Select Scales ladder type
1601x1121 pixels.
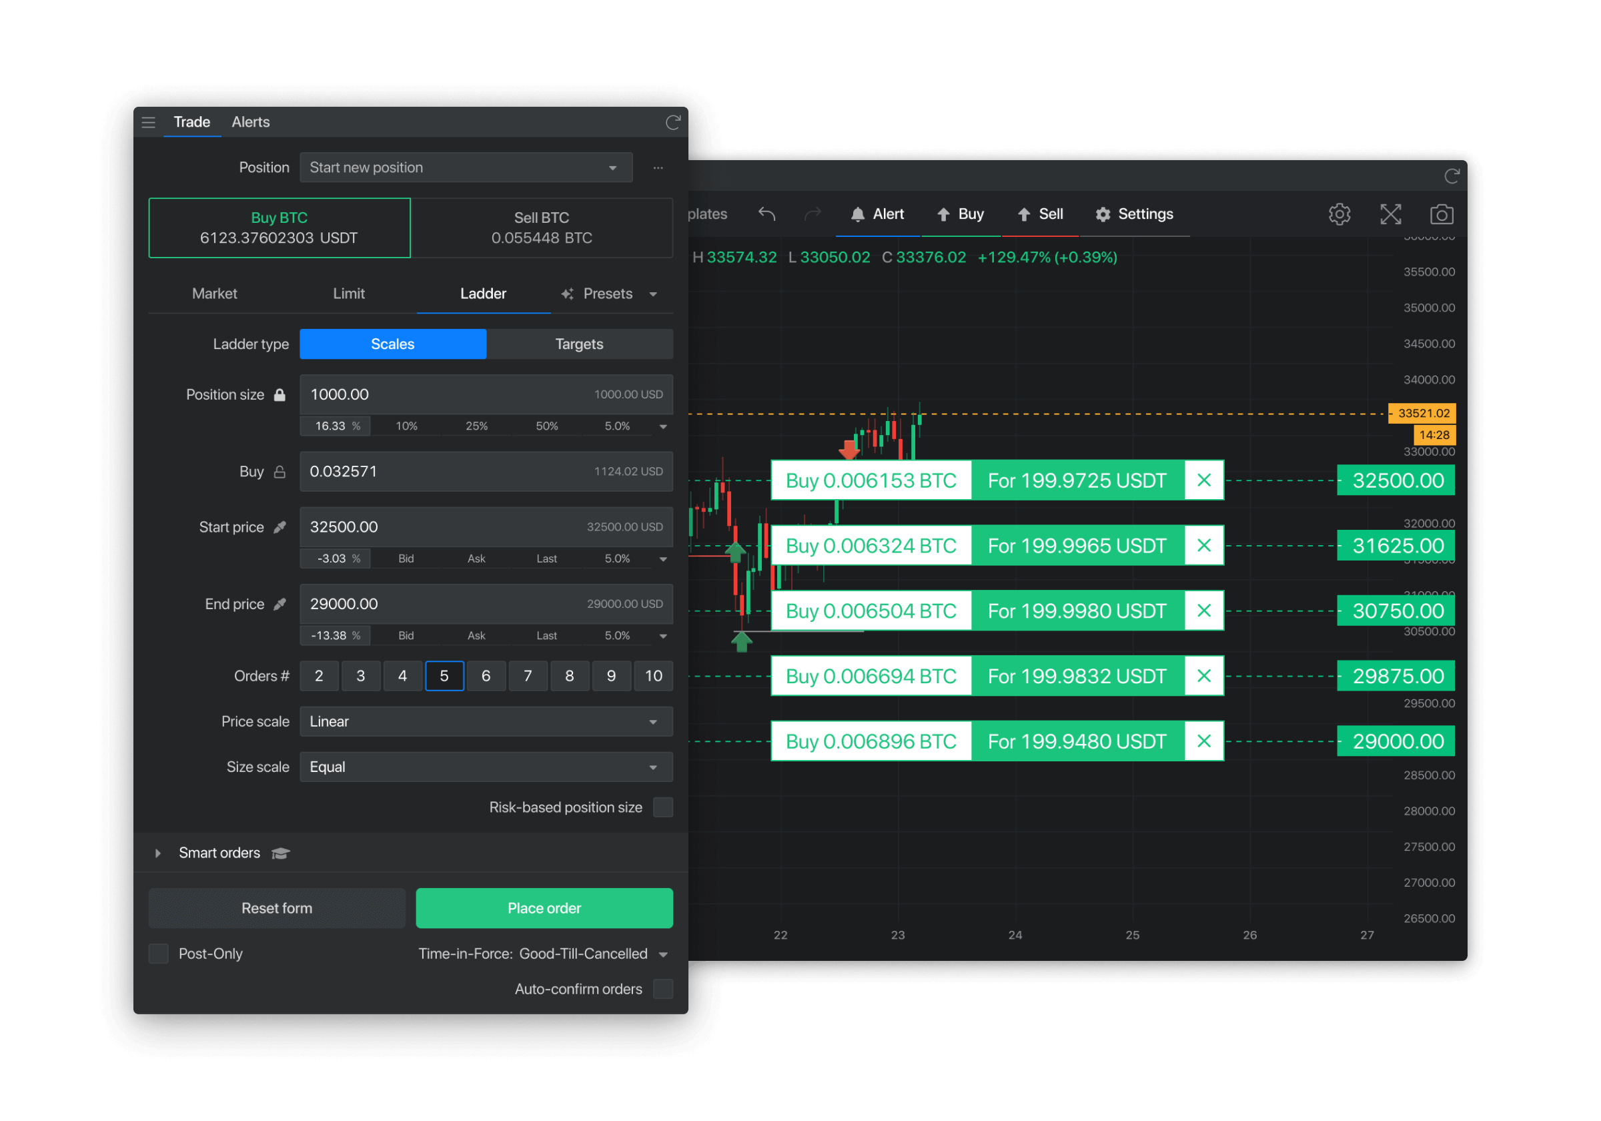click(393, 344)
